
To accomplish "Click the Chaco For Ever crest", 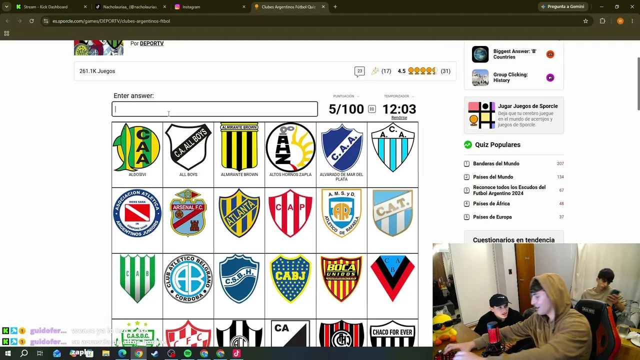I will pyautogui.click(x=393, y=334).
